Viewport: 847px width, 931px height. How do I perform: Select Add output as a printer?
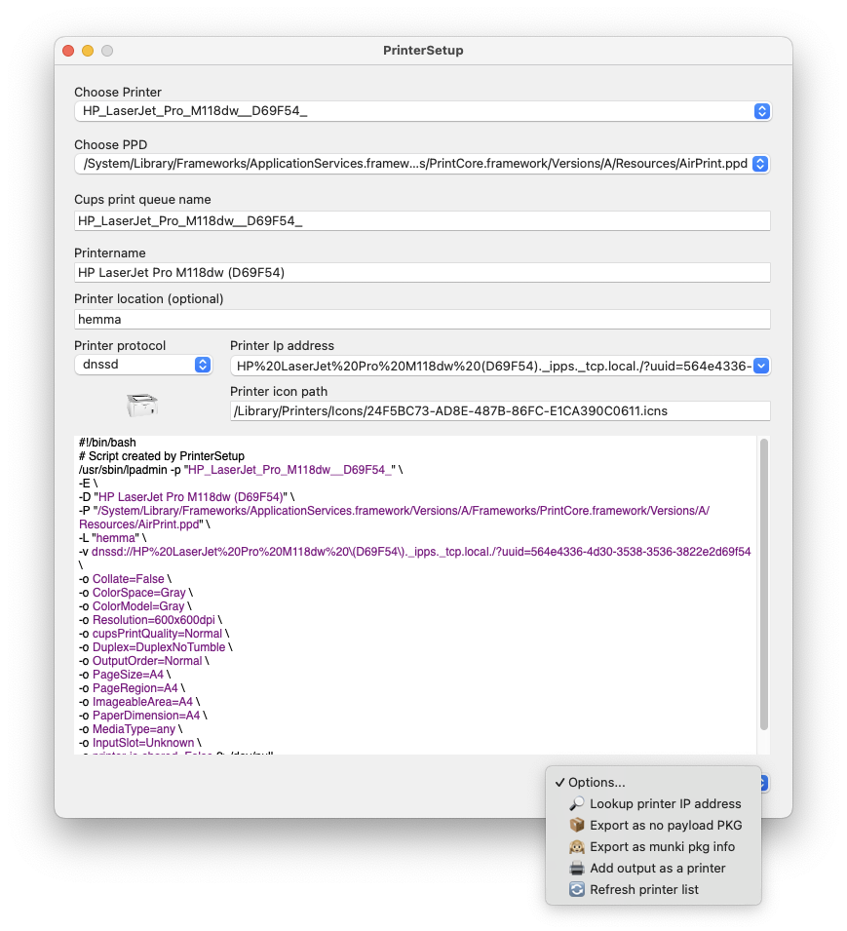click(x=657, y=869)
